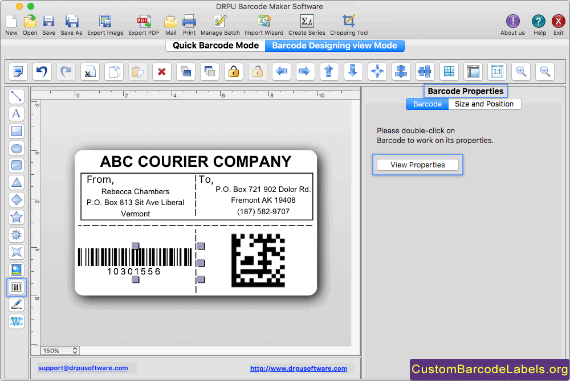Select the Watermark tool
The width and height of the screenshot is (570, 381).
17,322
